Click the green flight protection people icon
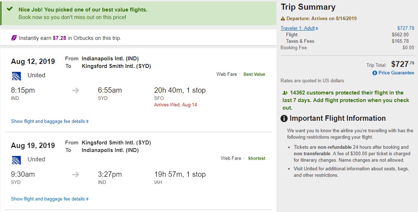The image size is (418, 212). (285, 93)
